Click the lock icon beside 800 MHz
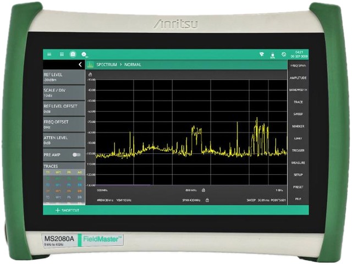The image size is (352, 265). point(204,190)
